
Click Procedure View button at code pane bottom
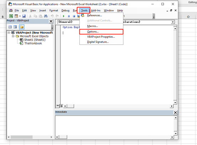[x=57, y=106]
